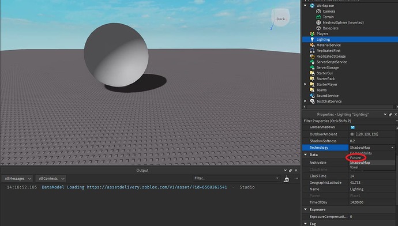This screenshot has height=226, width=398.
Task: Choose Voxel lighting technology option
Action: pos(372,167)
